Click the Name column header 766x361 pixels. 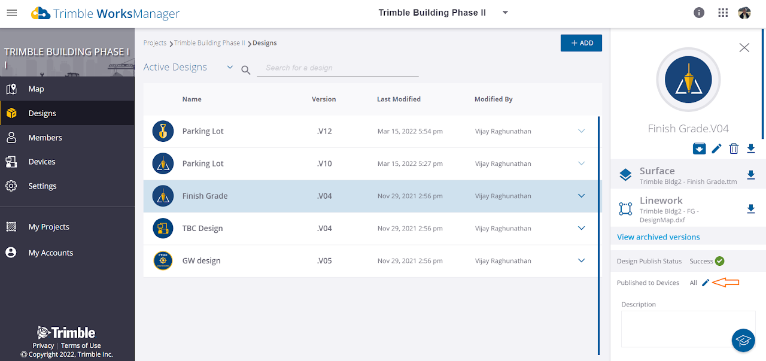192,99
